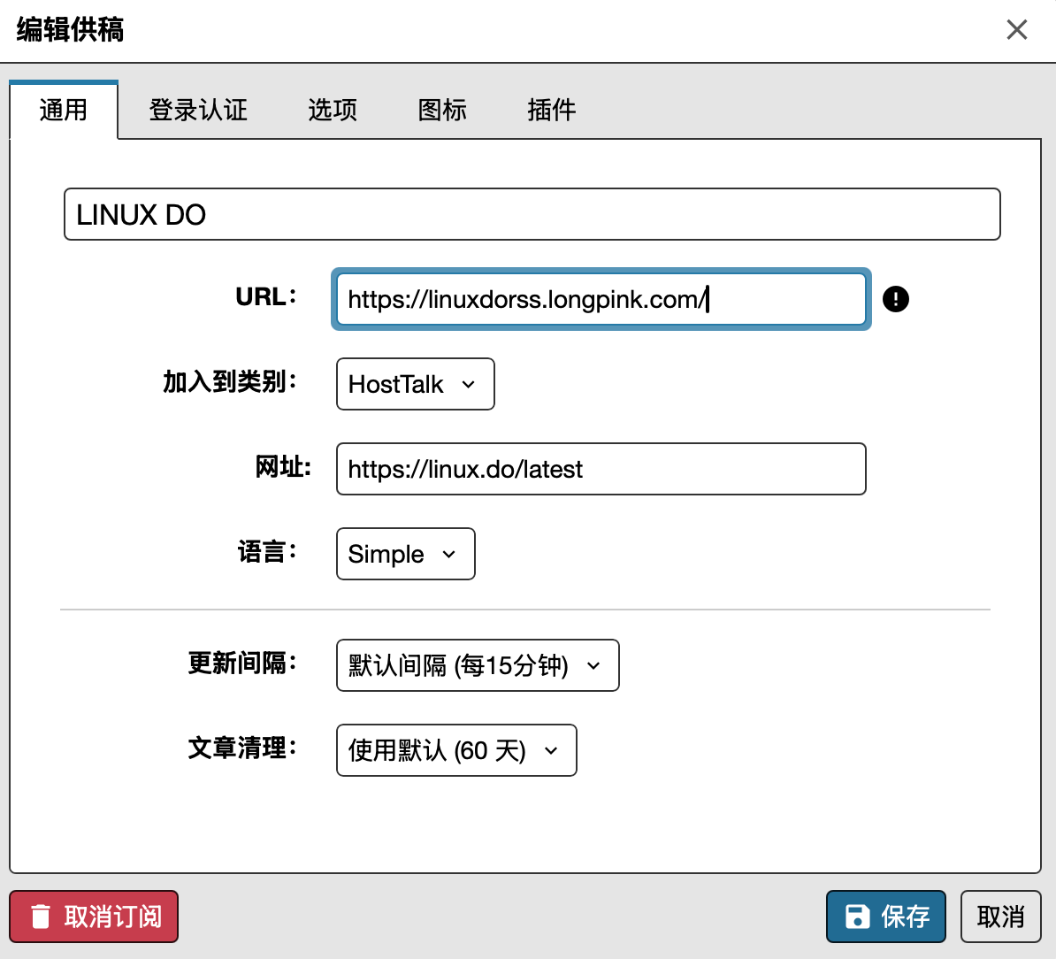Cancel editing with the 取消 button
The width and height of the screenshot is (1056, 959).
[1001, 917]
